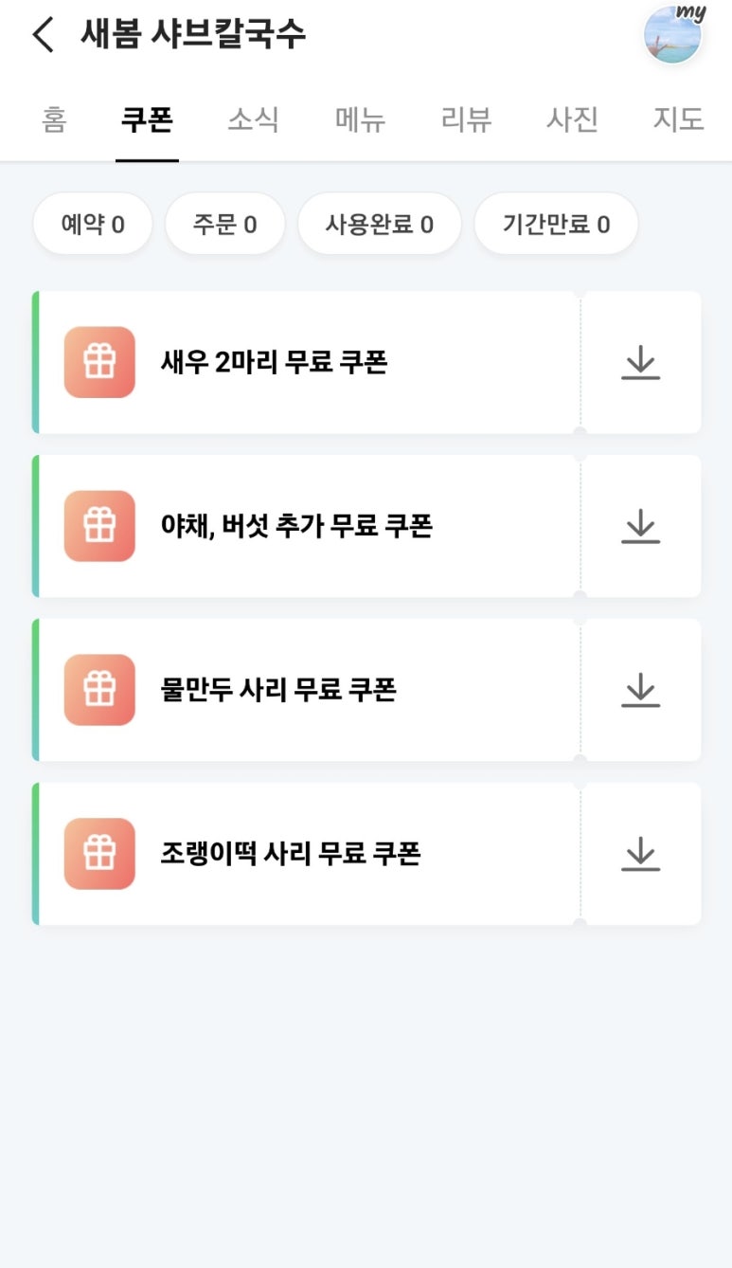Select the 기간만료 0 filter

point(556,225)
